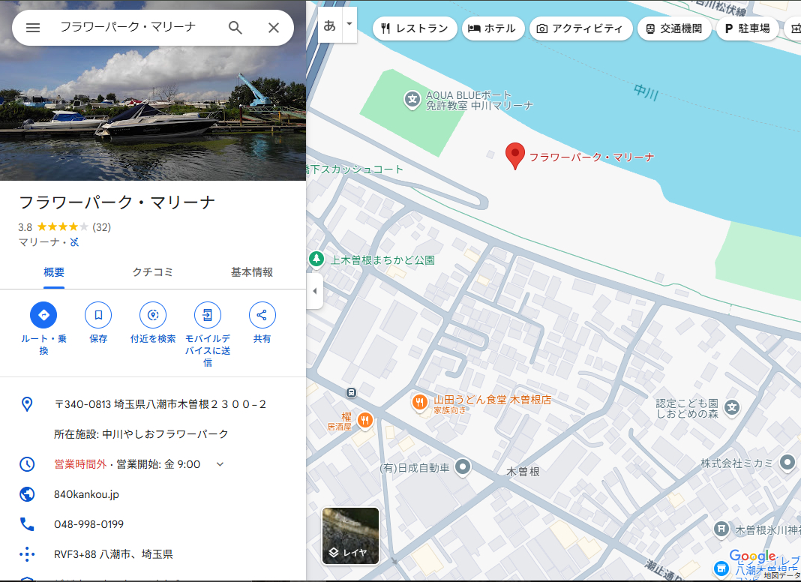The height and width of the screenshot is (582, 801).
Task: Click the plus code dots icon
Action: click(27, 554)
